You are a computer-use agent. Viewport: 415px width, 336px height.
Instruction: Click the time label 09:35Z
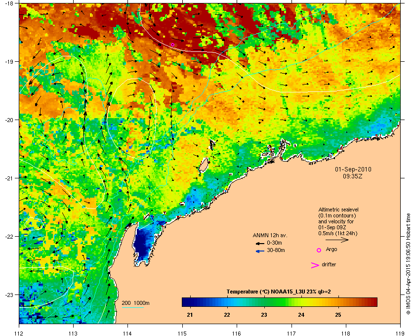[x=353, y=176]
